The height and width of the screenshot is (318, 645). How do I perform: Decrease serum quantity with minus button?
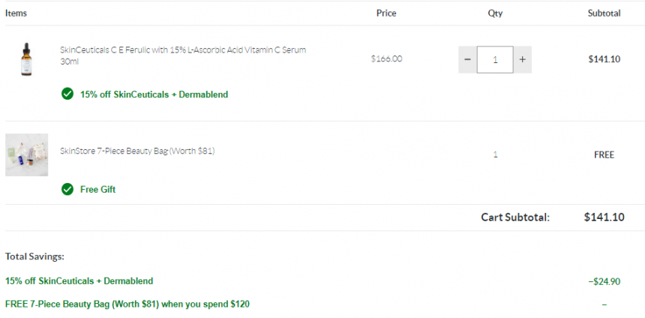click(x=468, y=60)
